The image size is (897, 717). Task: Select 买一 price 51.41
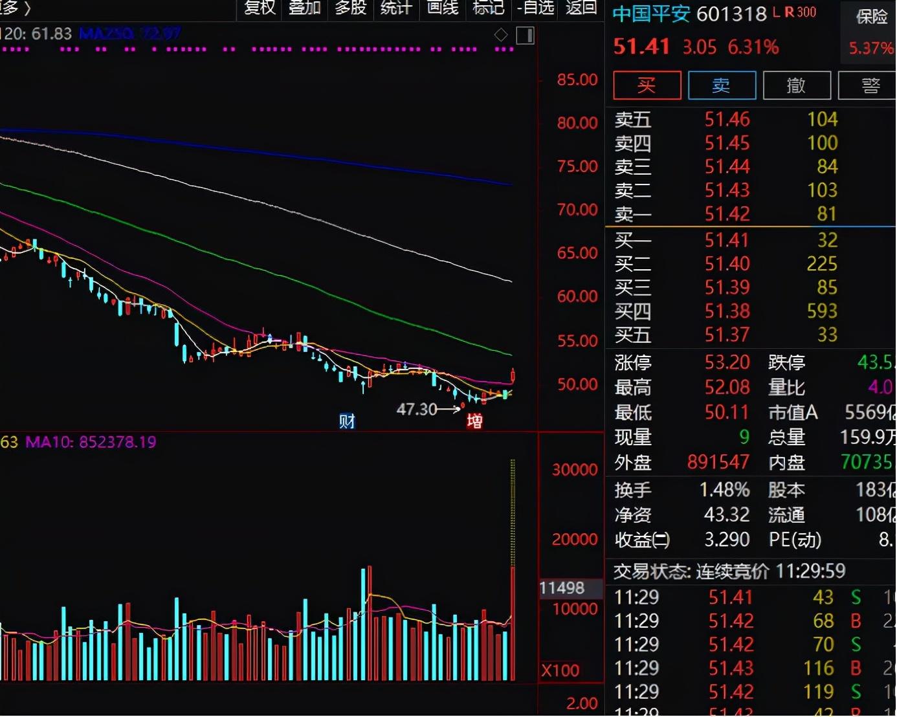[x=727, y=241]
